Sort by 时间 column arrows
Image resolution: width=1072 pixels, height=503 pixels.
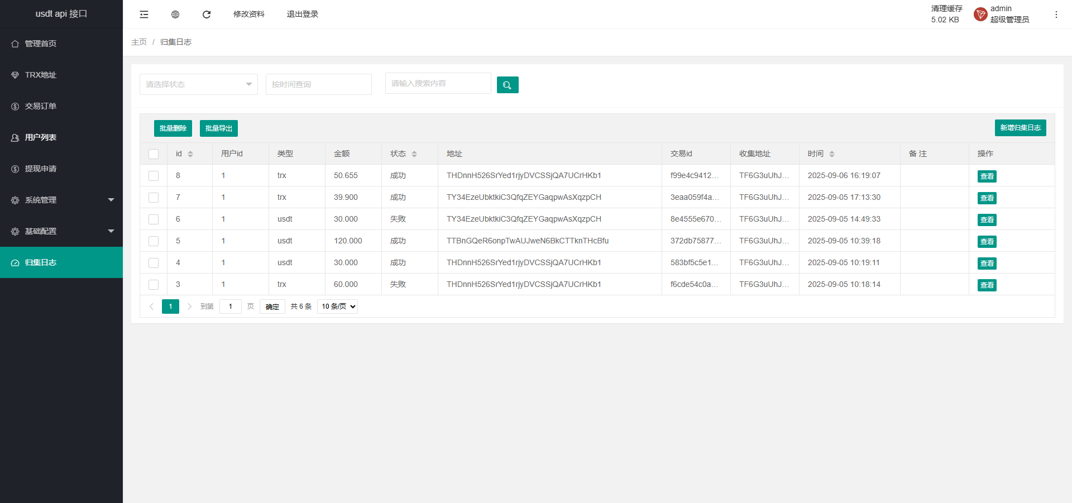832,154
